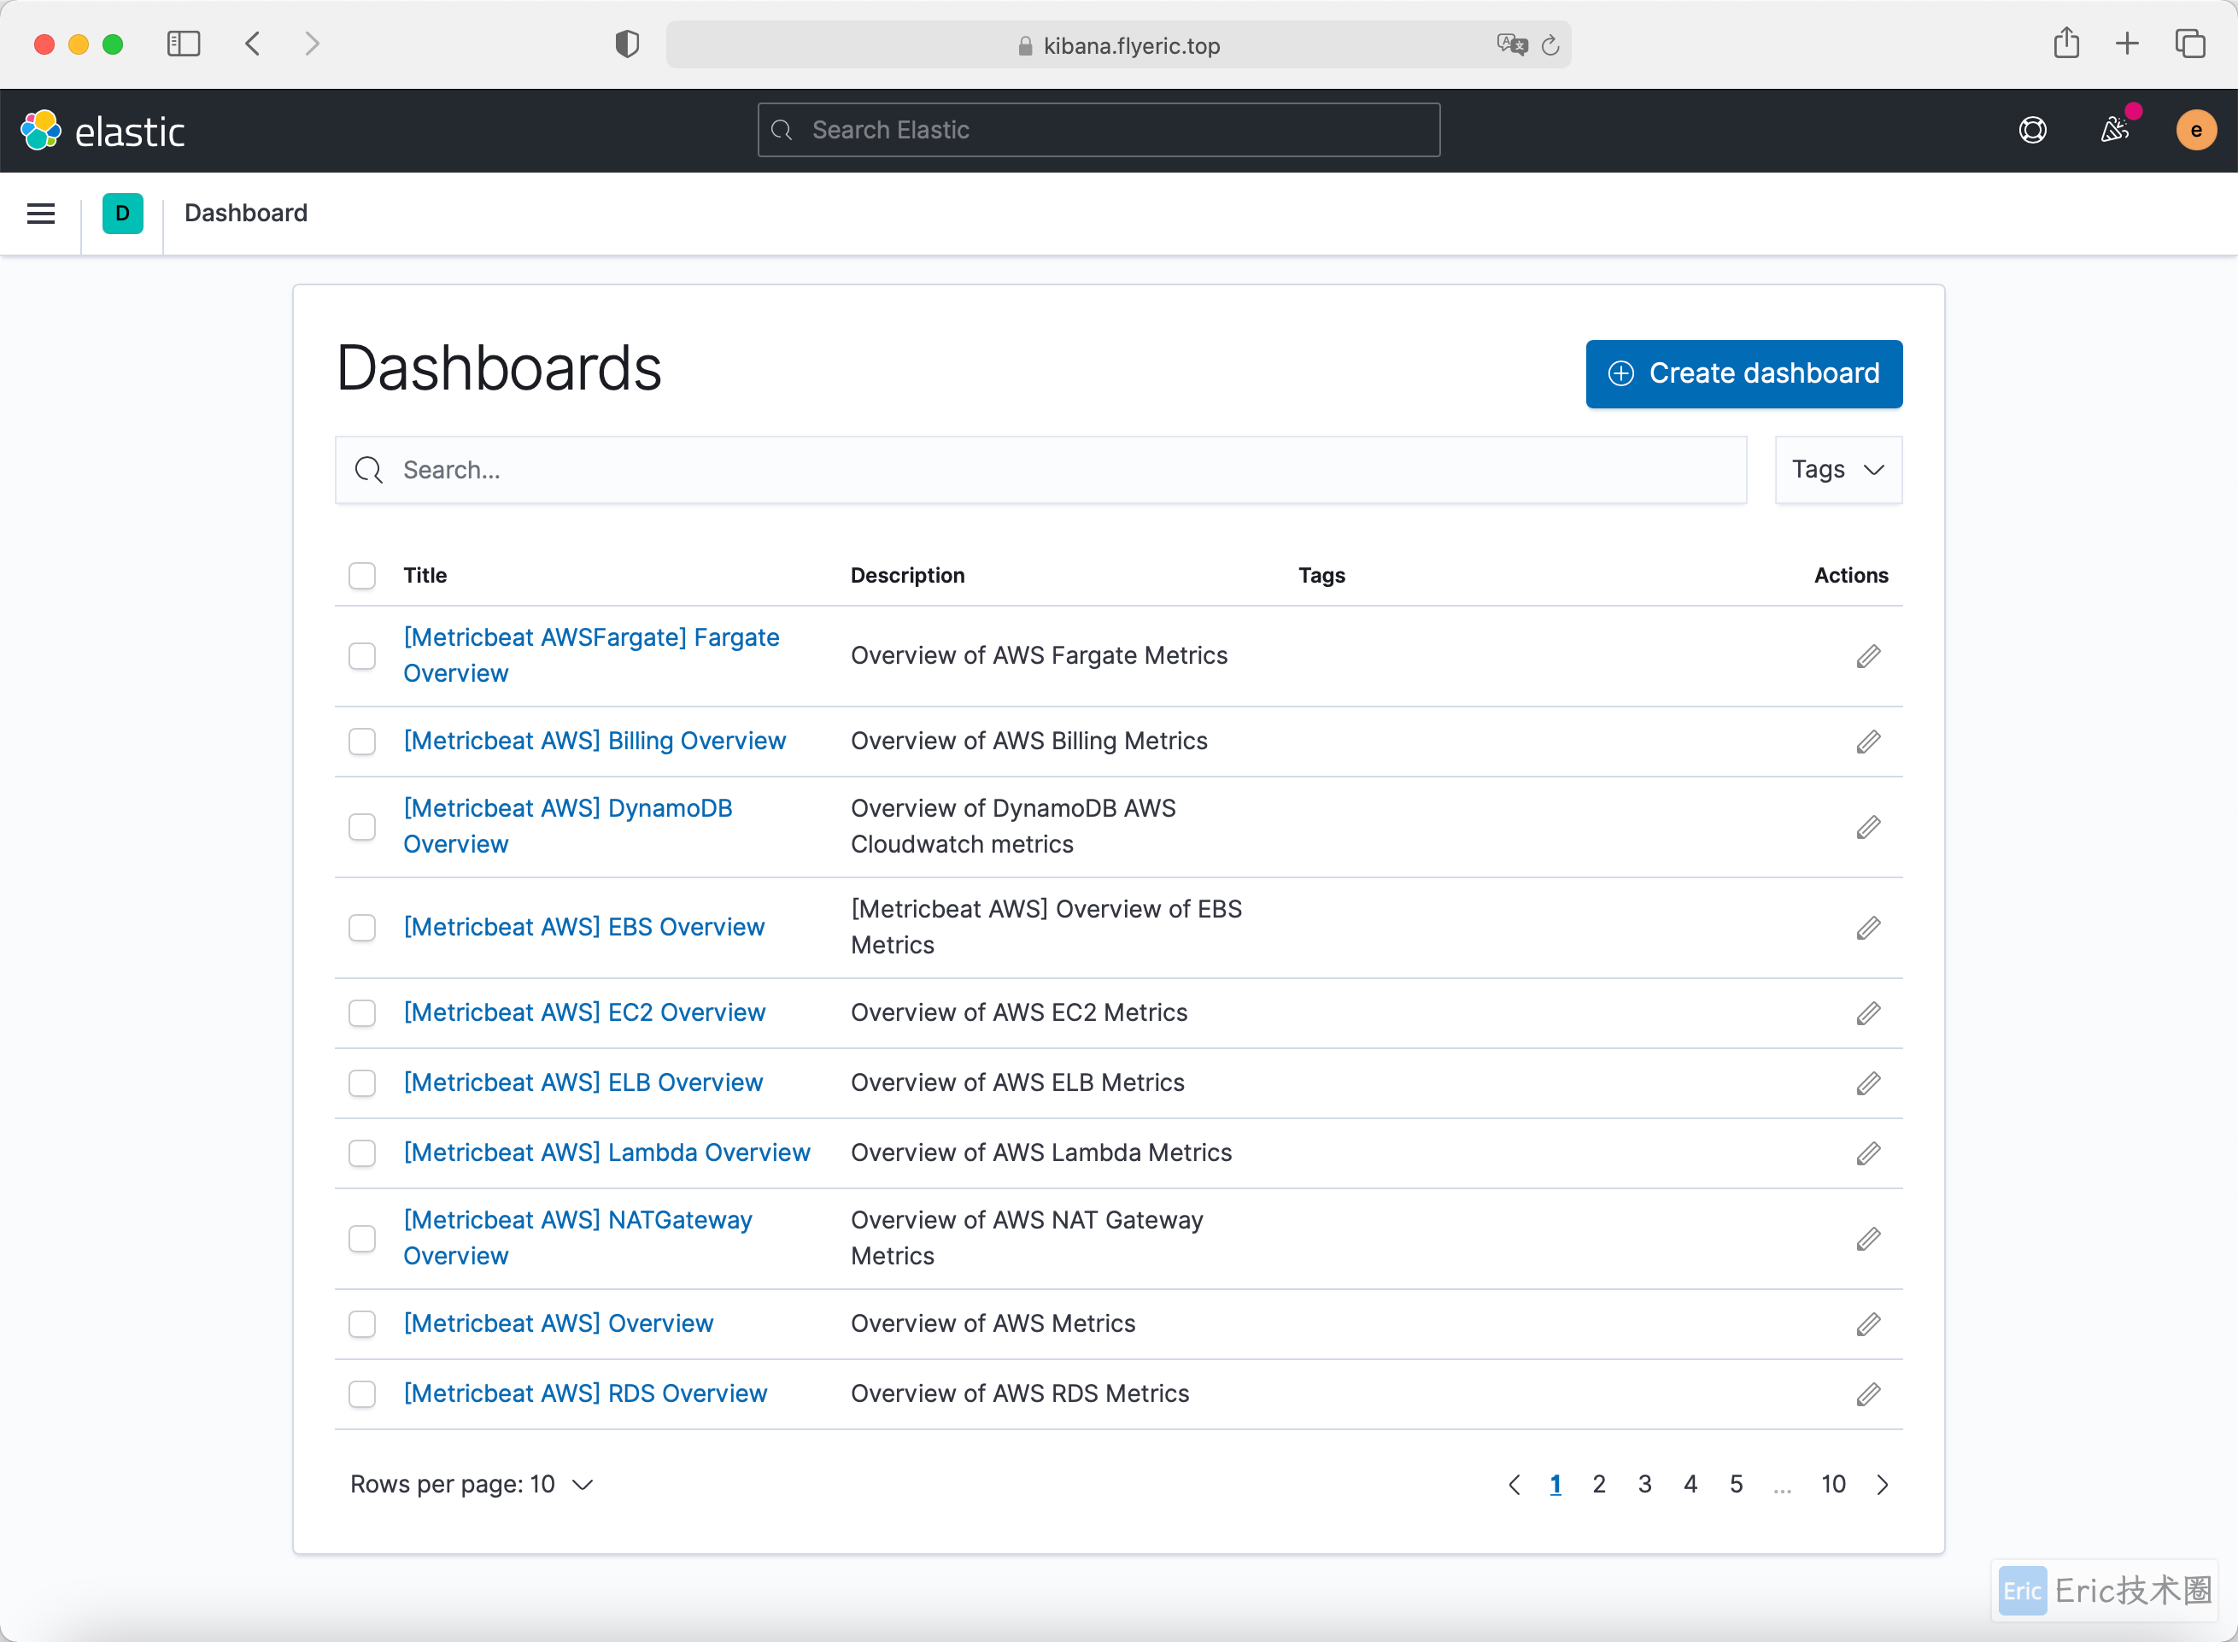The height and width of the screenshot is (1642, 2238).
Task: Edit the EC2 Overview dashboard pencil
Action: 1867,1013
